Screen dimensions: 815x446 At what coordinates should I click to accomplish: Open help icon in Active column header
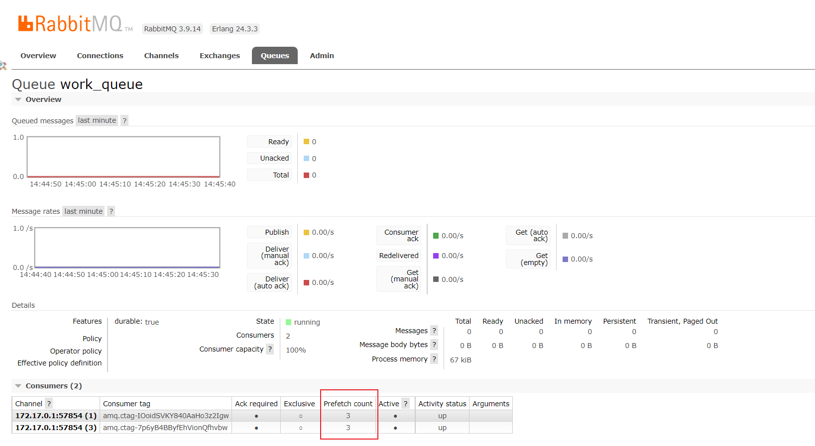coord(406,404)
